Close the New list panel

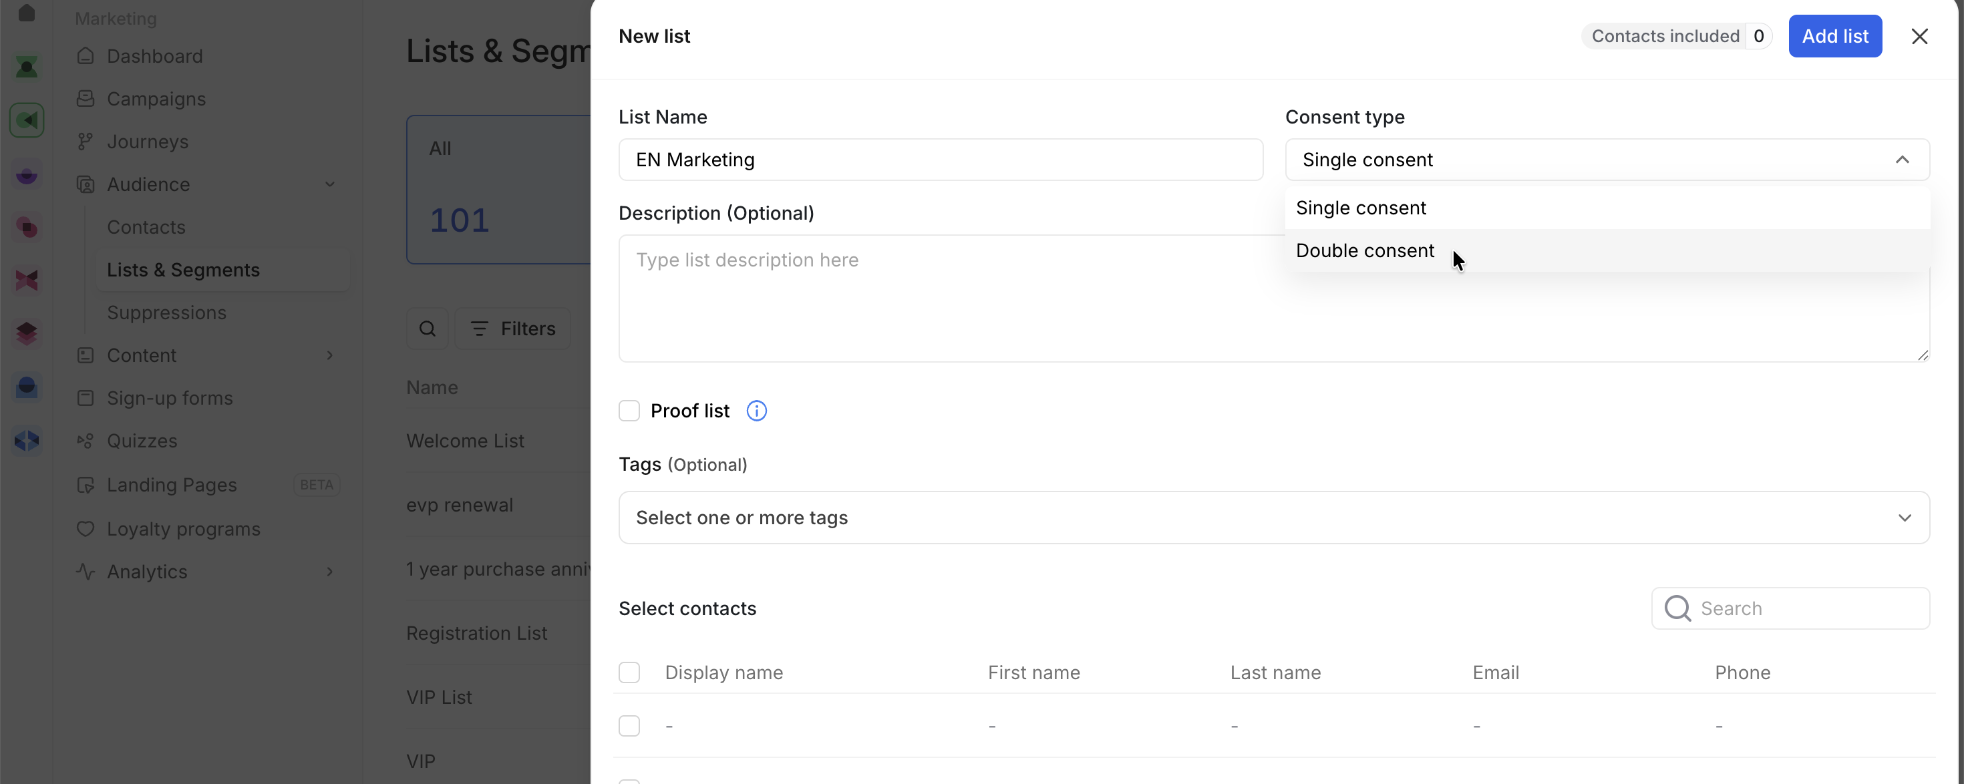[x=1919, y=36]
